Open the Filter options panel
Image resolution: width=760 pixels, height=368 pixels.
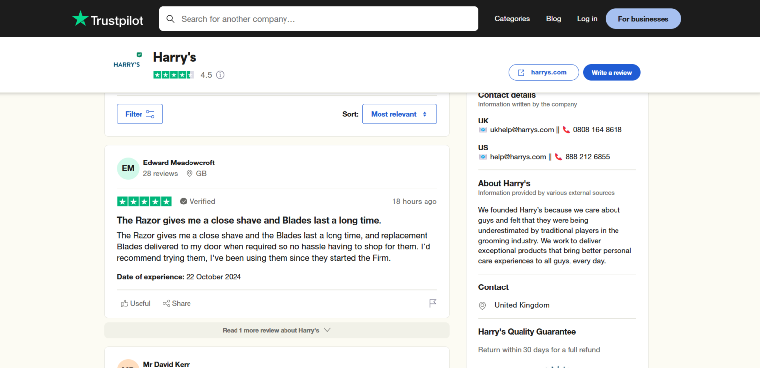140,114
